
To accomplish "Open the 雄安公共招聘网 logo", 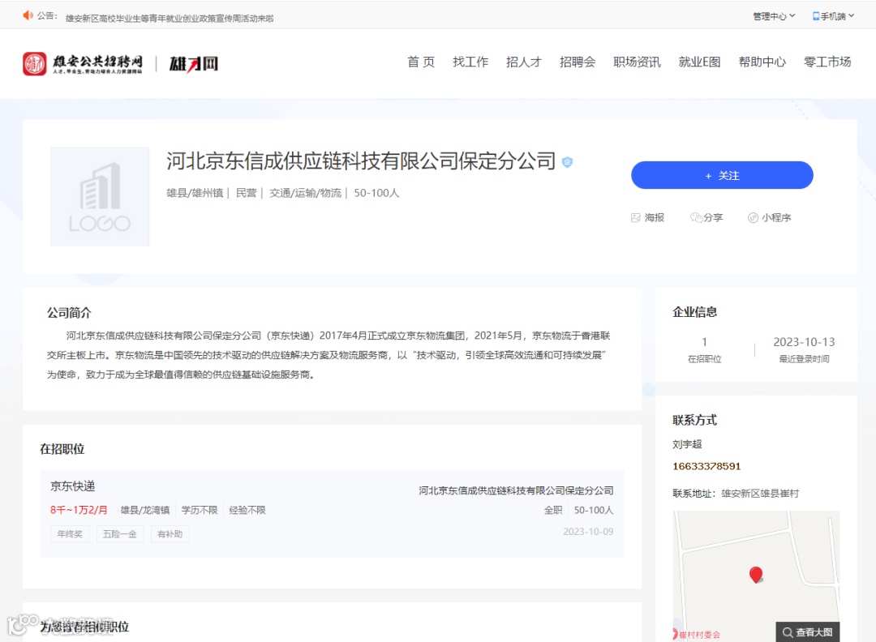I will pyautogui.click(x=83, y=64).
